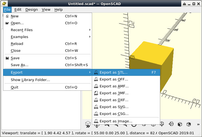202x137 pixels.
Task: Open the Design menu
Action: point(32,10)
